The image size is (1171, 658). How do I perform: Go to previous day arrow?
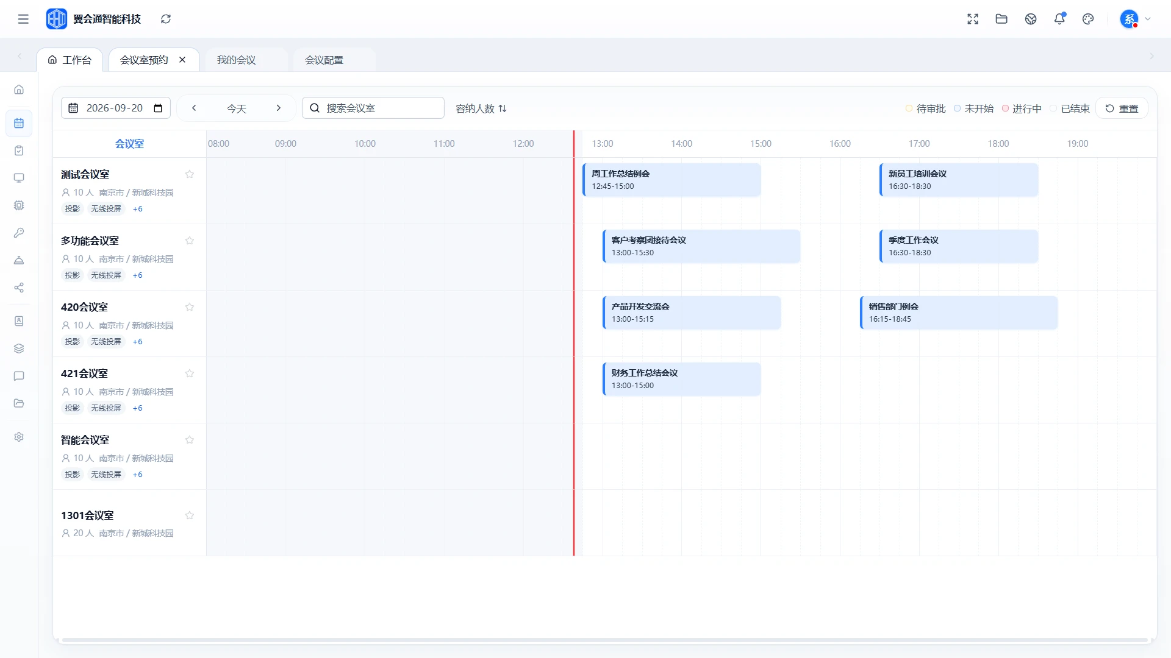(x=194, y=108)
